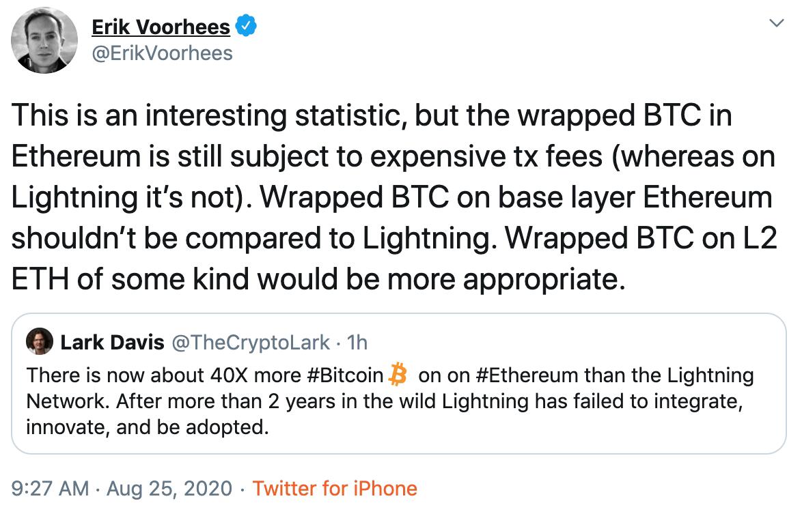The height and width of the screenshot is (516, 802).
Task: Click the orange Bitcoin symbol emoji
Action: [397, 375]
